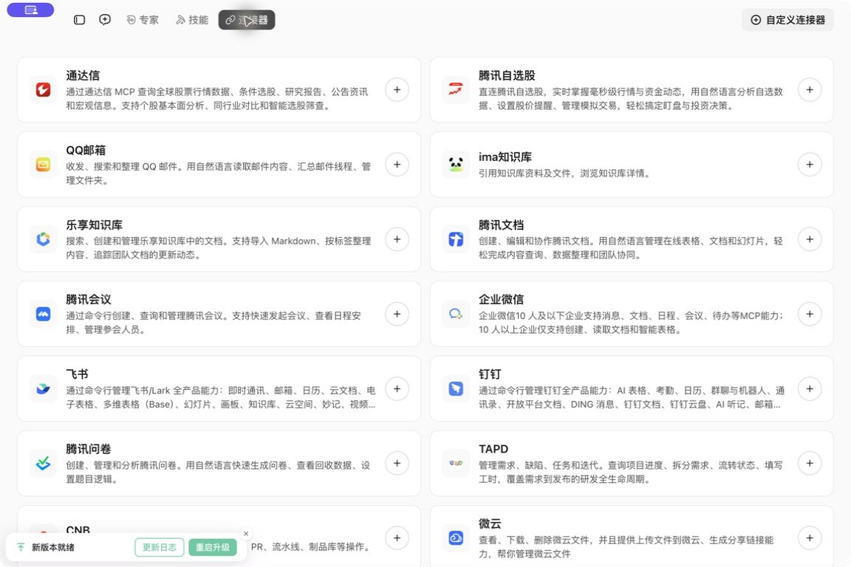Add the 微云 connector
Screen dimensions: 851x567
coord(810,538)
